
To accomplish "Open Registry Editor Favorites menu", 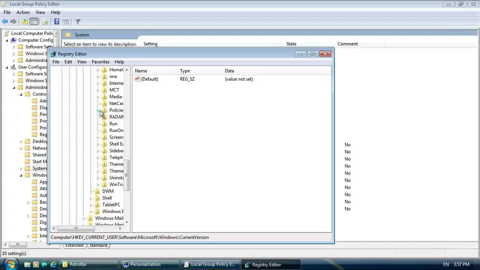I will [x=100, y=62].
